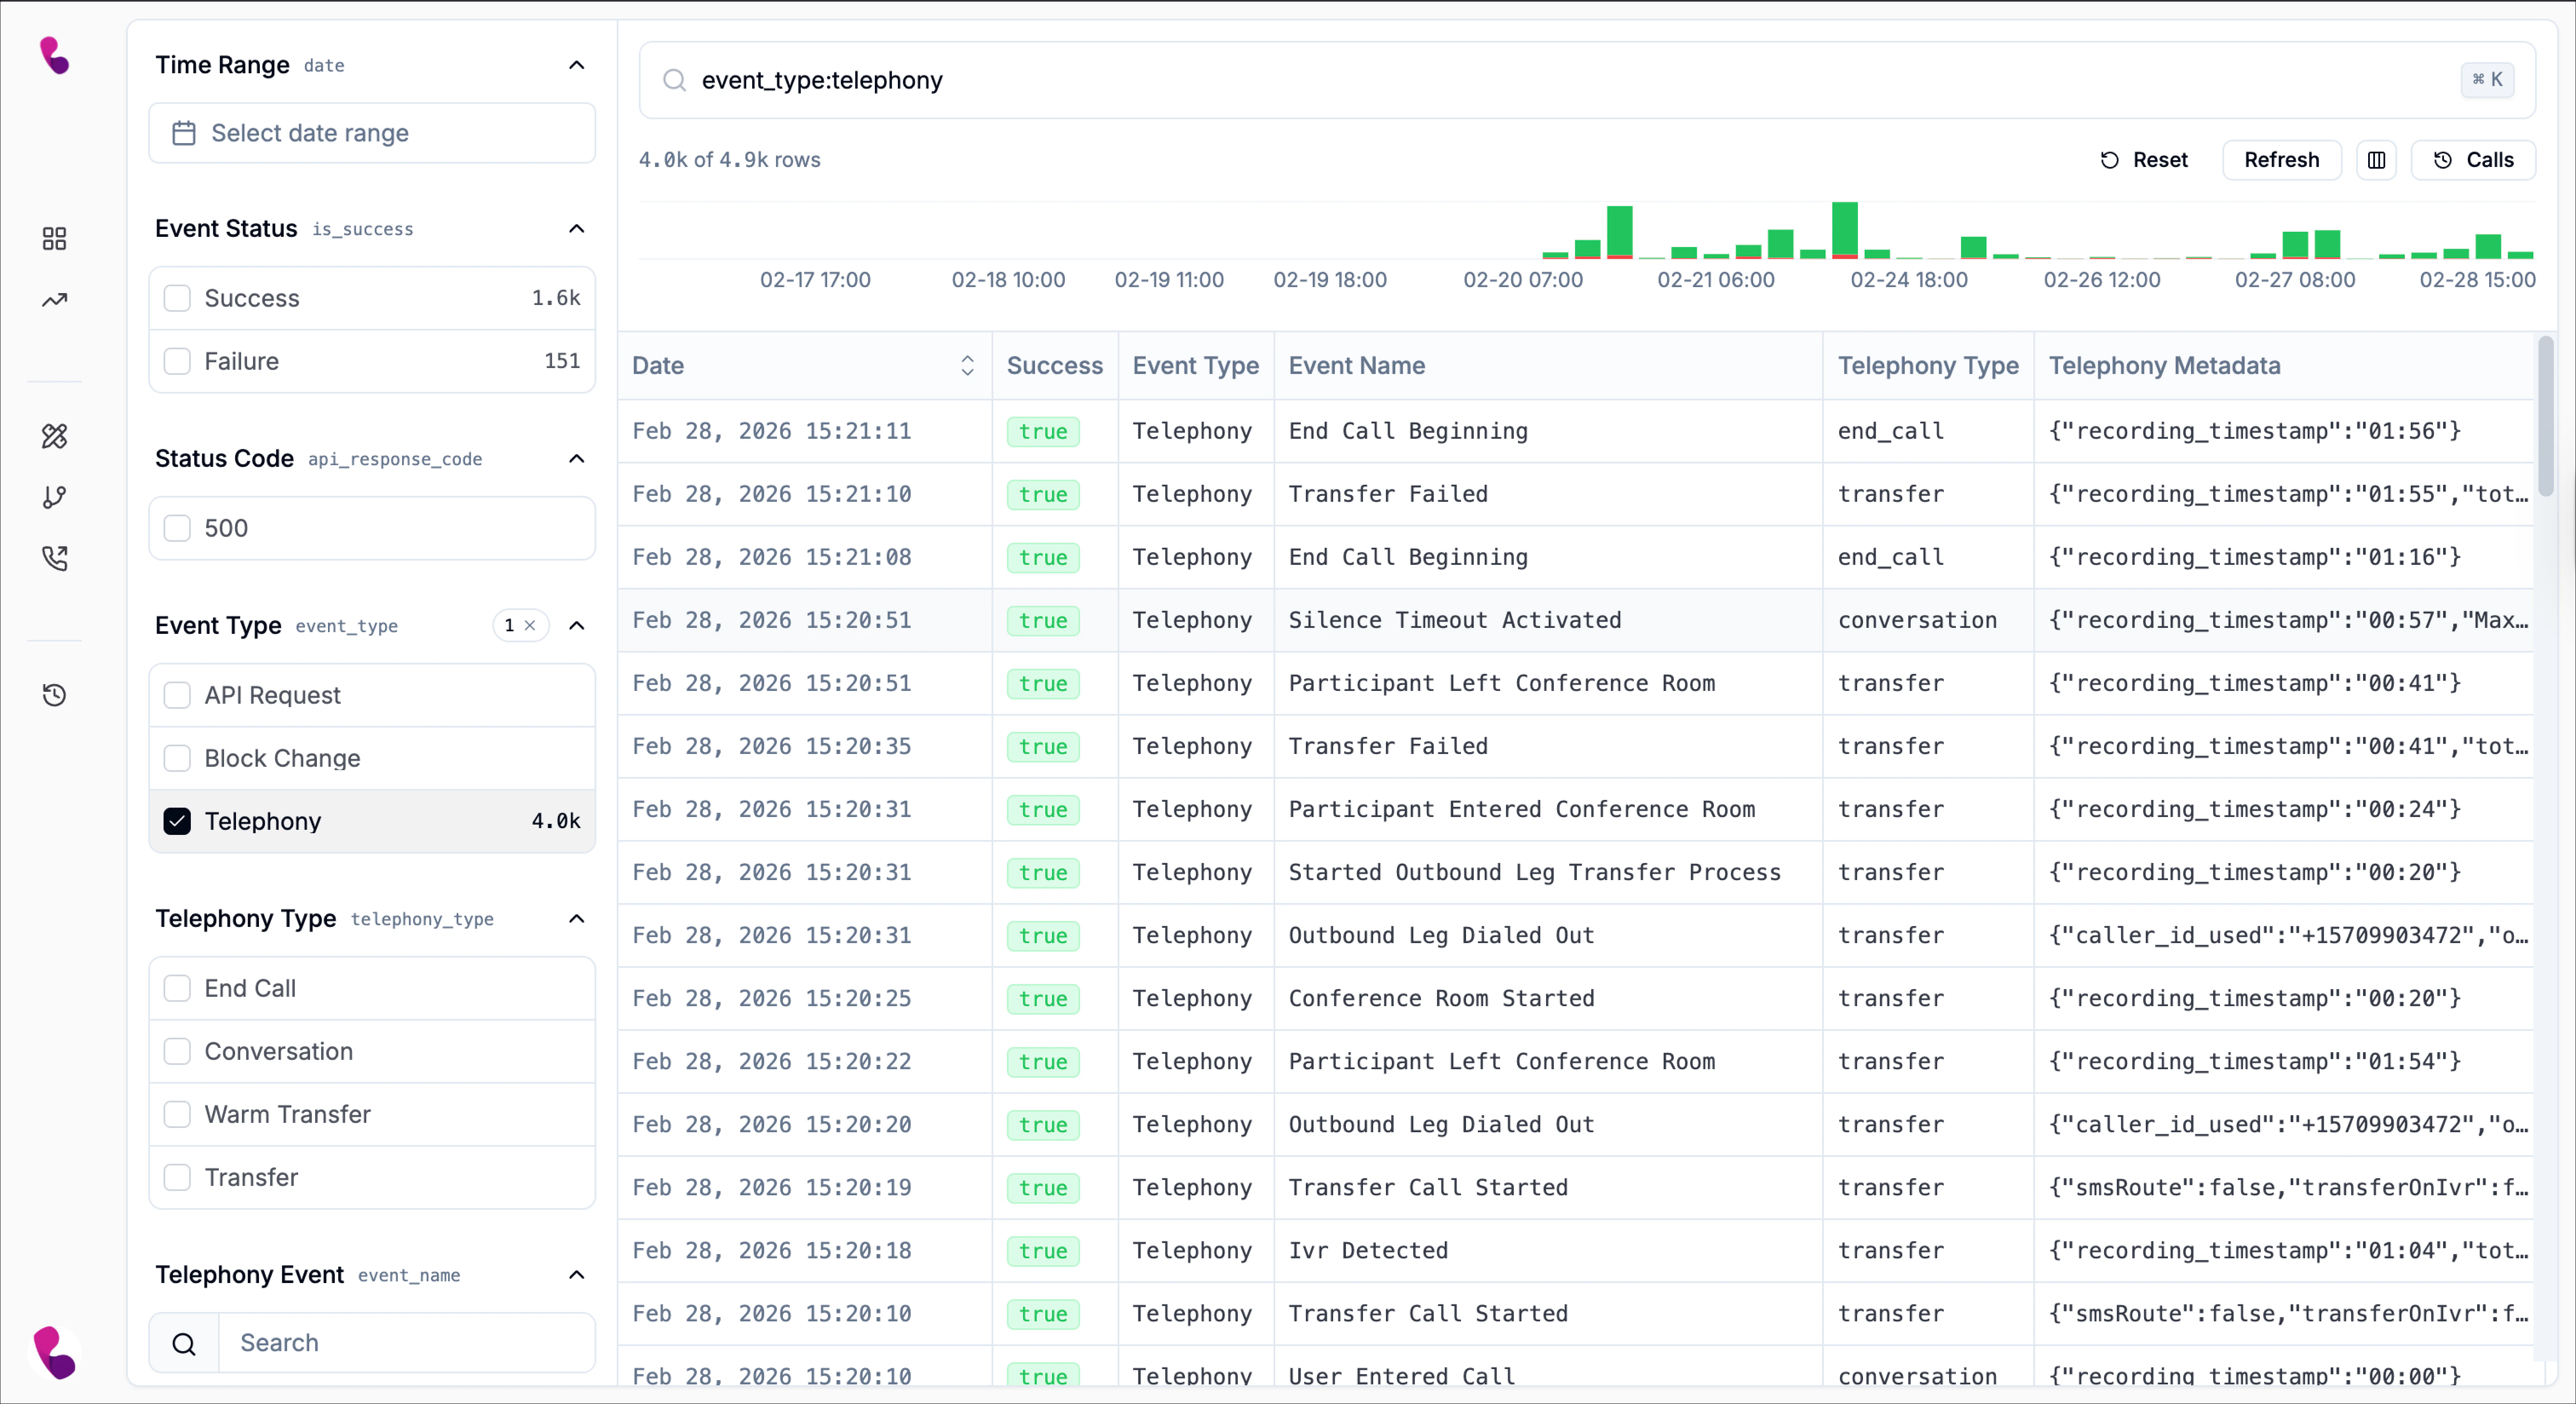
Task: Open the analytics trend line icon
Action: (54, 300)
